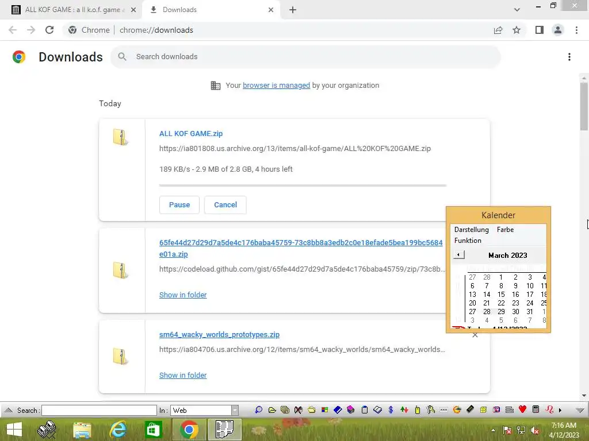Open the 'browser is managed' link

click(x=277, y=86)
